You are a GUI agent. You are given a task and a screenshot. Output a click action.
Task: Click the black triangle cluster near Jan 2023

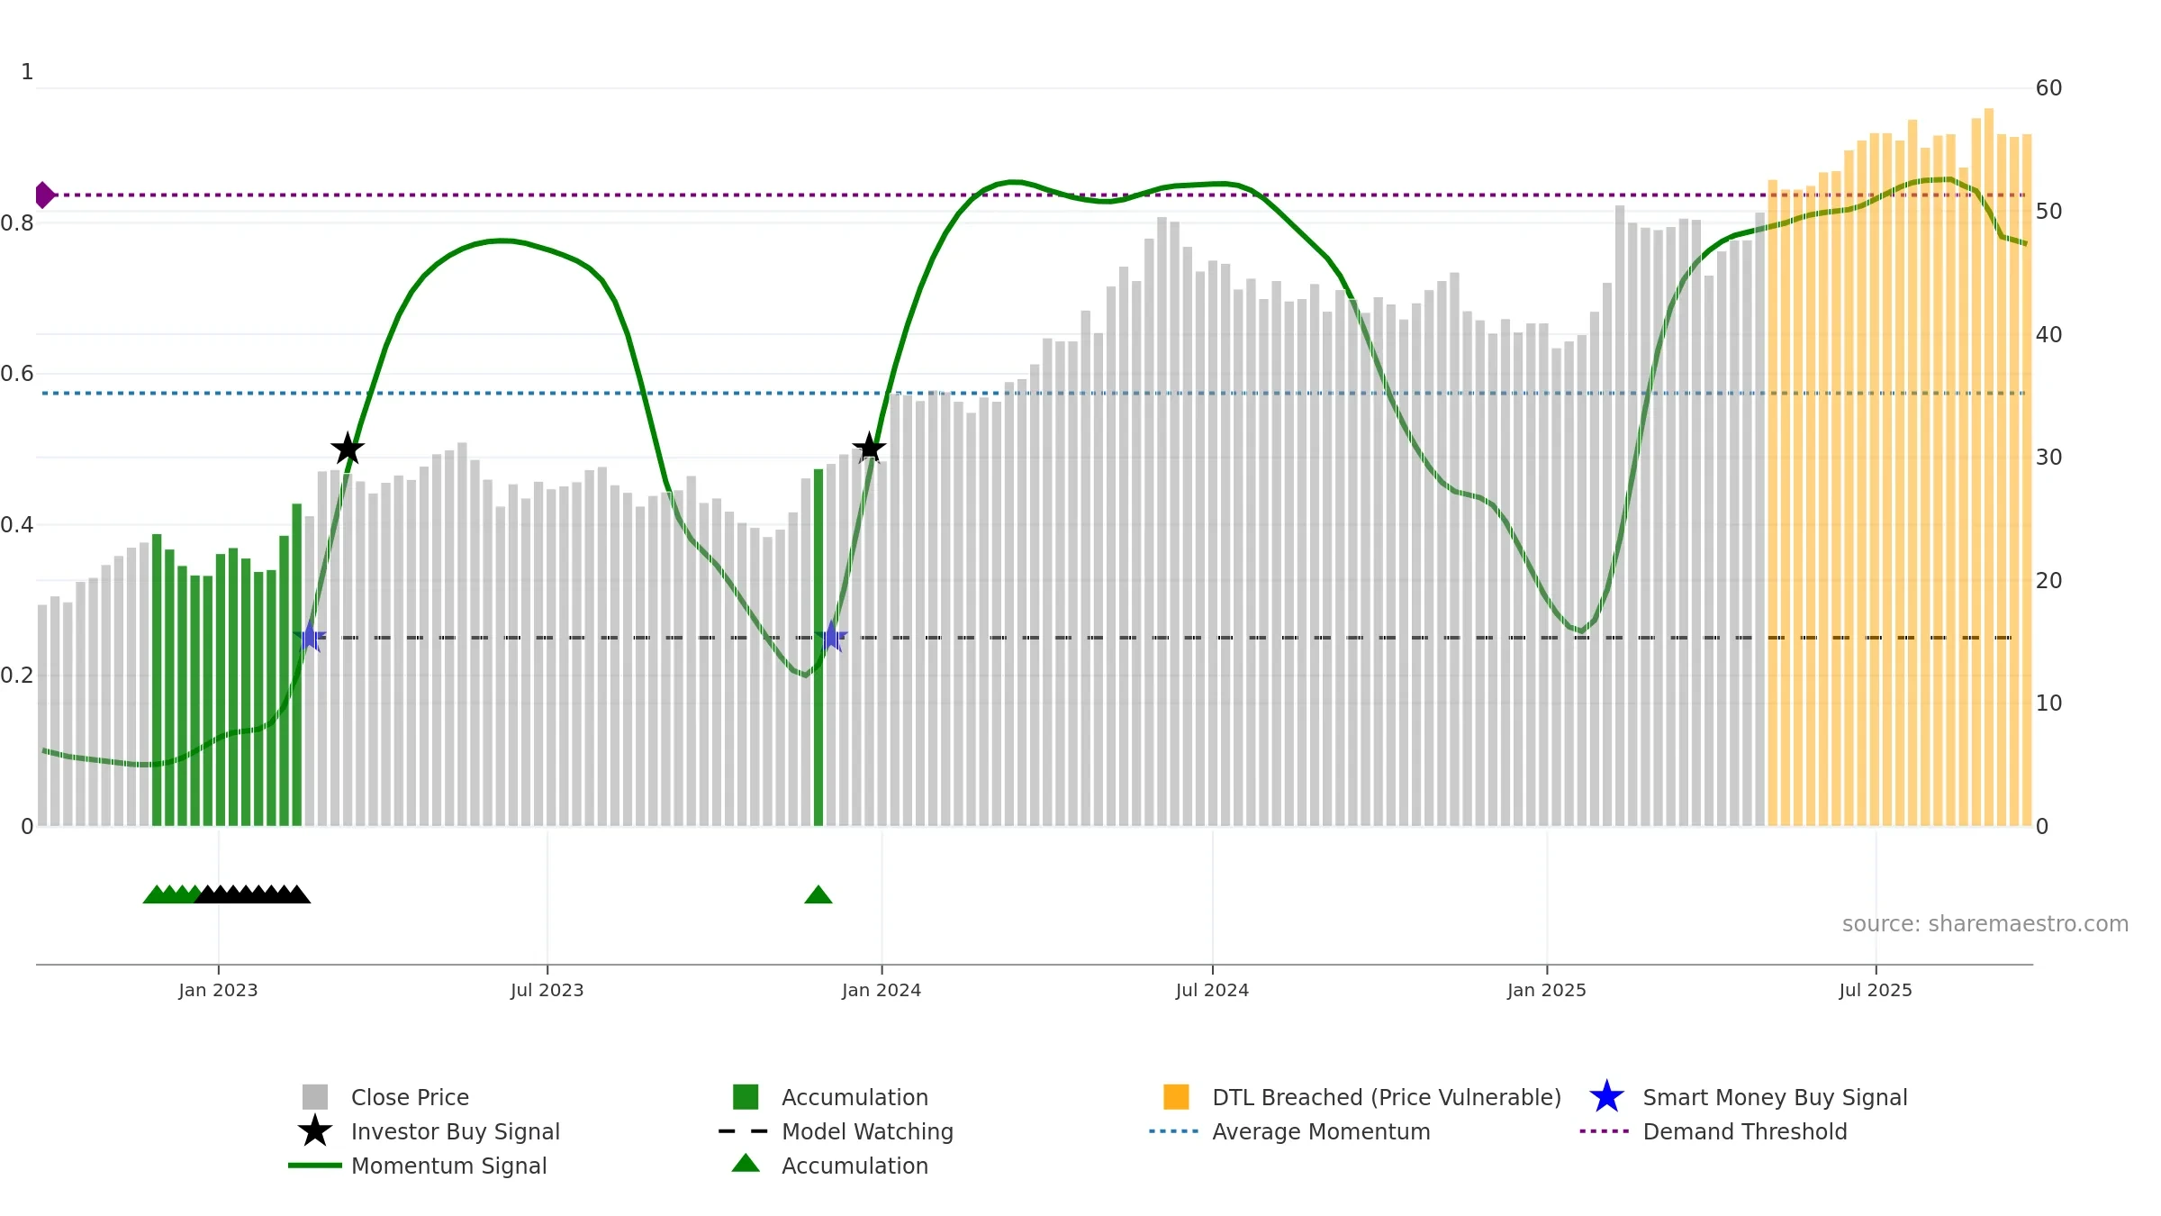coord(252,894)
